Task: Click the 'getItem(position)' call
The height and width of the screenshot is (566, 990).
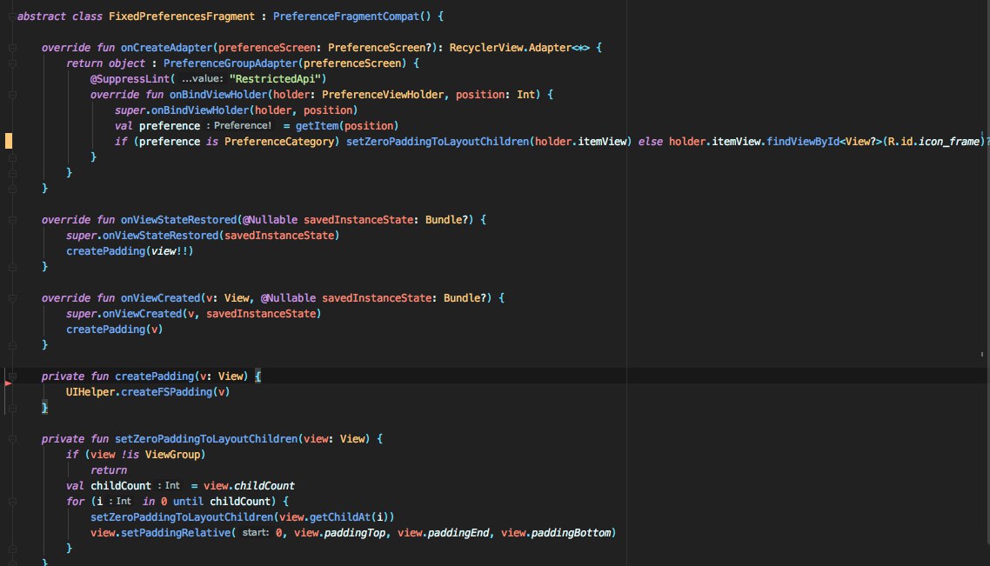Action: tap(346, 126)
